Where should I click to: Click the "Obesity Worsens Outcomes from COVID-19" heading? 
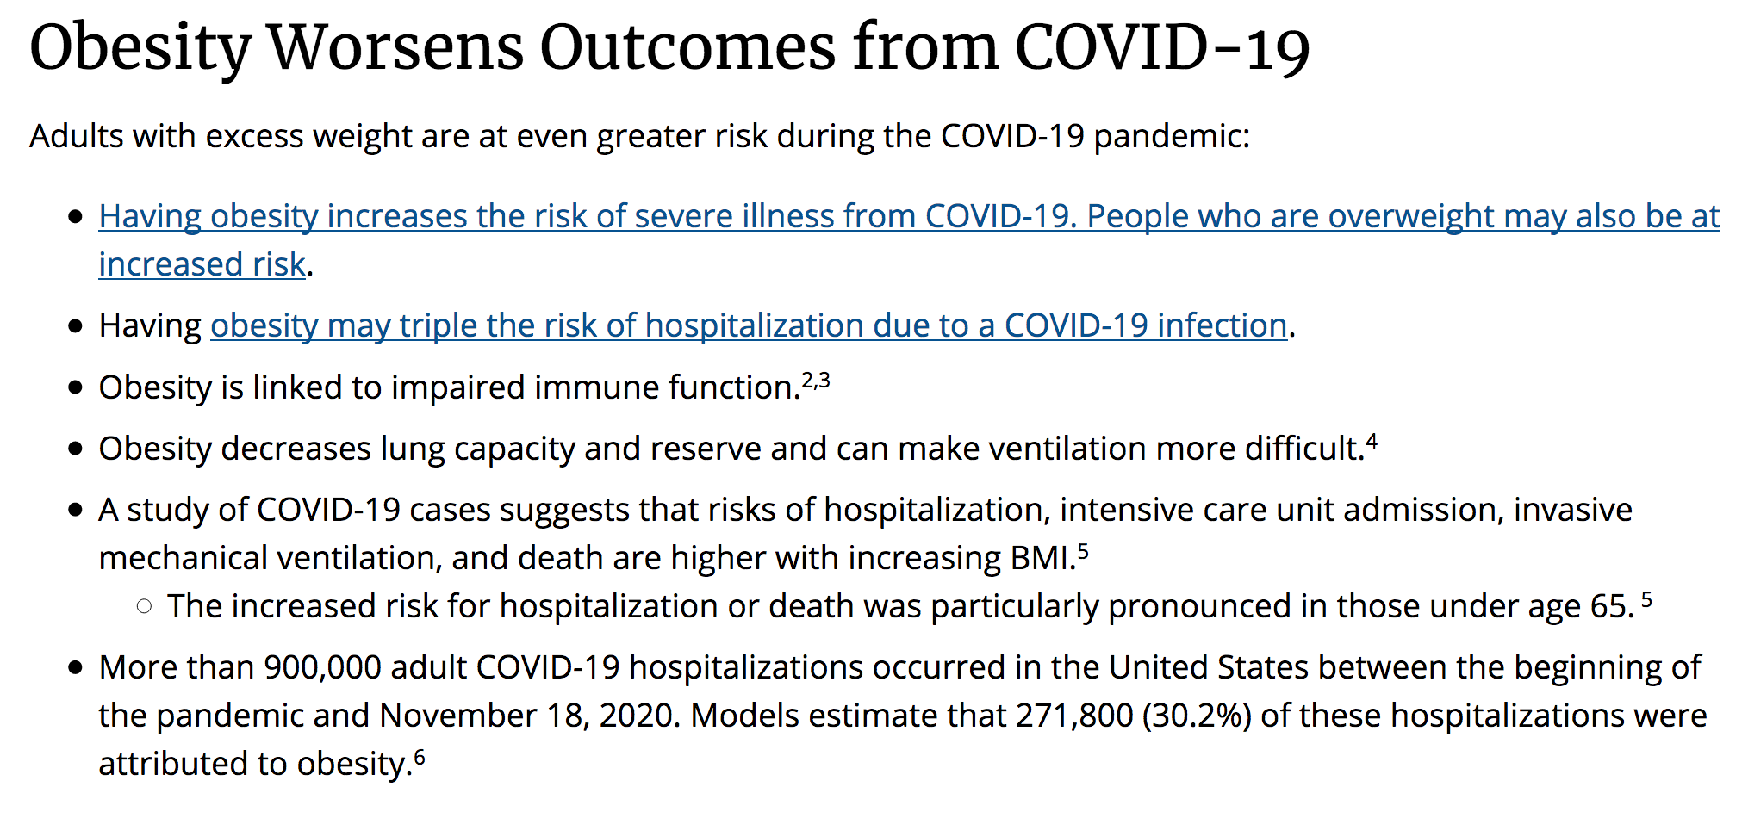click(x=669, y=47)
